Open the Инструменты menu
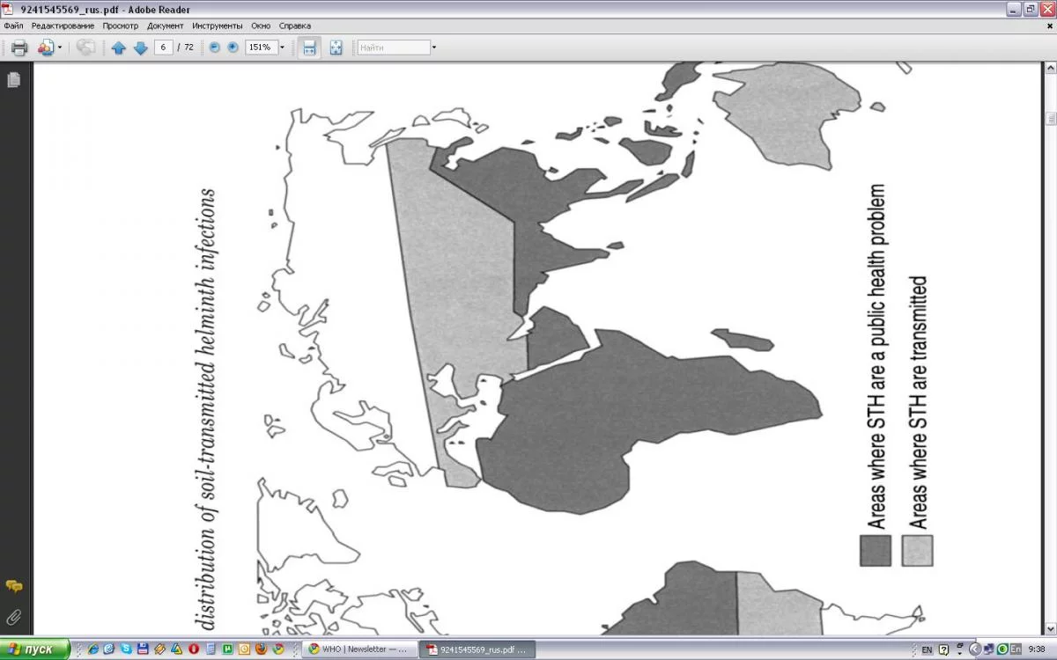Screen dimensions: 1057x660 click(218, 26)
